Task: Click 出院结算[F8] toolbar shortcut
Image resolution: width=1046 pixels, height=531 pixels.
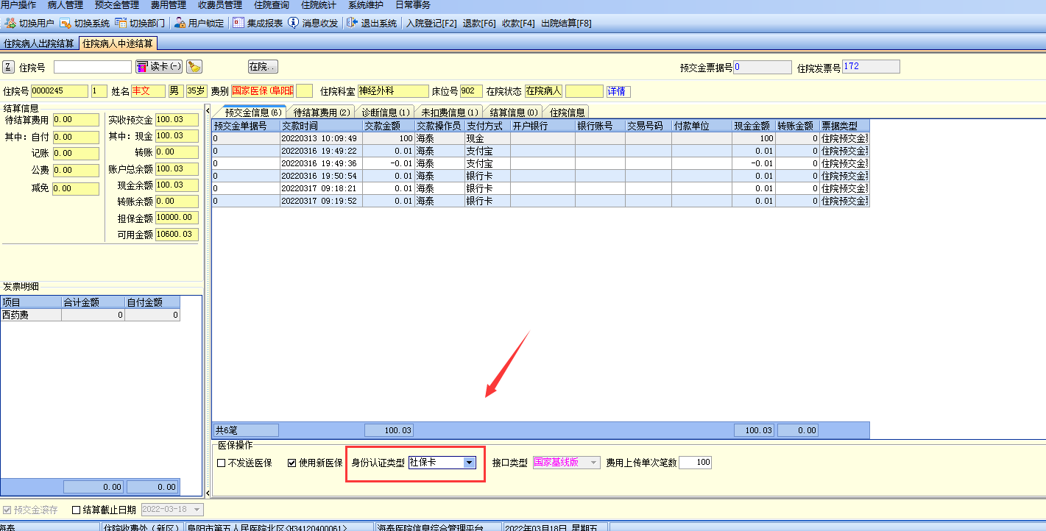Action: pyautogui.click(x=566, y=23)
